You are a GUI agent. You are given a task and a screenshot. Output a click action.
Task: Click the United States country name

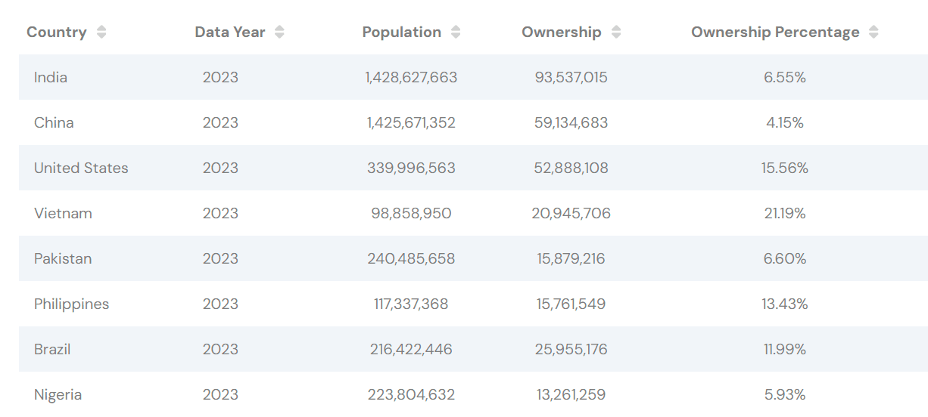pyautogui.click(x=81, y=168)
